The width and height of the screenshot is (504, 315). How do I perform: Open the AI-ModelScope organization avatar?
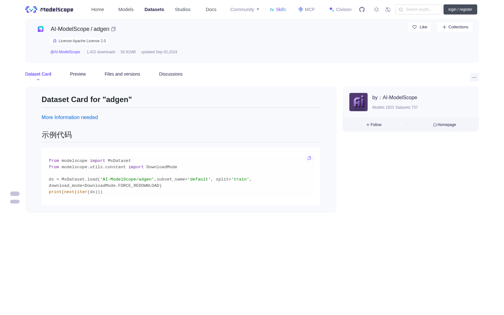click(358, 102)
